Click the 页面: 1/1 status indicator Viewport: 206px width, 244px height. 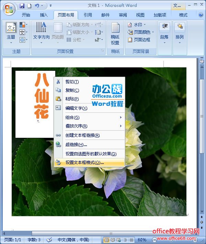(x=12, y=240)
